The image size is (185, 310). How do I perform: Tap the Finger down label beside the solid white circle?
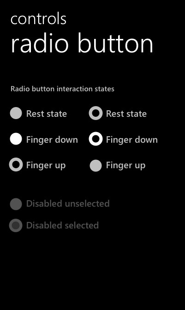pos(52,140)
